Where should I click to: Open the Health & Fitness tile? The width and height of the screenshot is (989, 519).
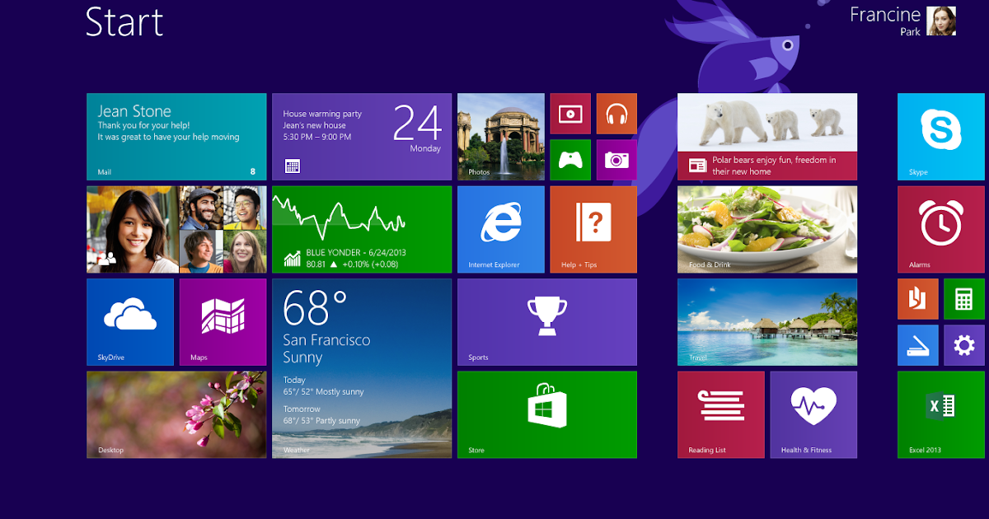813,414
